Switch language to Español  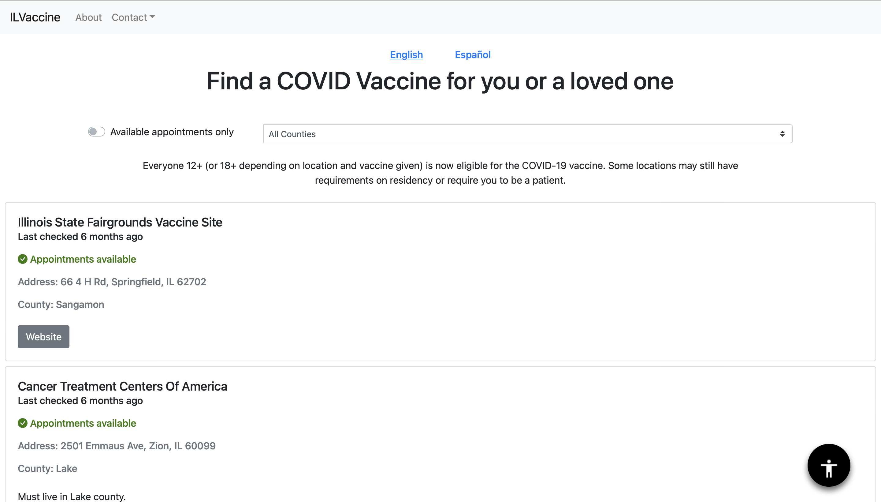pyautogui.click(x=472, y=54)
